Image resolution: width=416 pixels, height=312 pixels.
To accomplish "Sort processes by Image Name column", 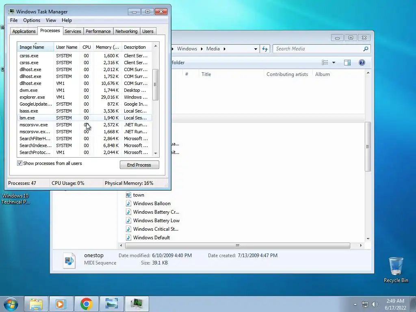I will 36,47.
